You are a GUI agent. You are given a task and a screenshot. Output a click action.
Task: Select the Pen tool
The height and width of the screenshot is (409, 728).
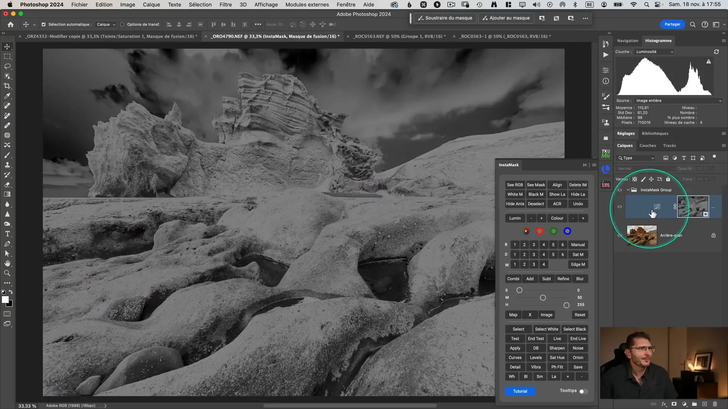[7, 244]
